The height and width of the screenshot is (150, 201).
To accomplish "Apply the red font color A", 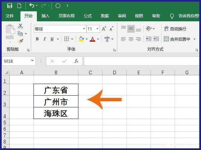I will pyautogui.click(x=92, y=39).
